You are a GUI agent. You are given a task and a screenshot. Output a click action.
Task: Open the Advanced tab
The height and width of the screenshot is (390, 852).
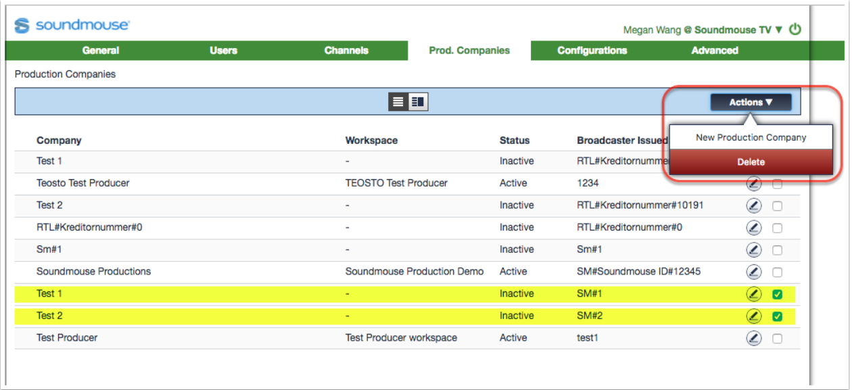[x=715, y=50]
